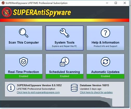Click LIFETIME Professional Subscription info text
This screenshot has width=131, height=109.
coord(36,89)
